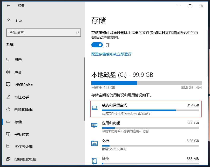Open 配置存储感知或立即运行 link
This screenshot has width=210, height=167.
click(111, 54)
